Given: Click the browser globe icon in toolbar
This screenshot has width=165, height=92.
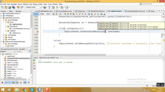Looking at the screenshot, I should click(45, 7).
